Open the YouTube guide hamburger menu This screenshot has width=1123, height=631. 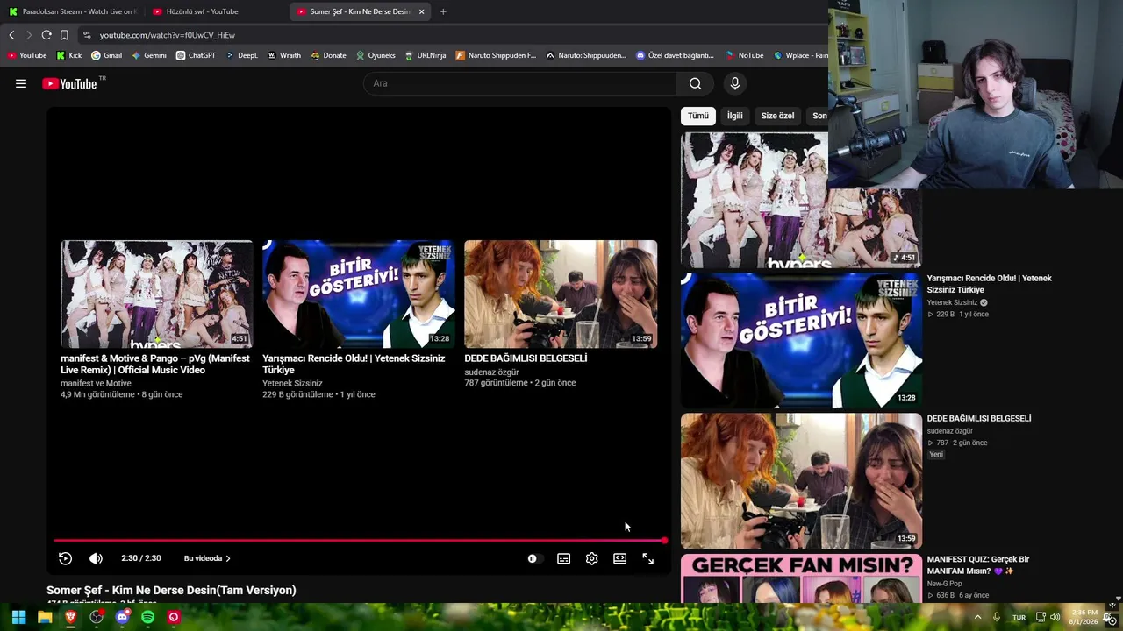[21, 83]
